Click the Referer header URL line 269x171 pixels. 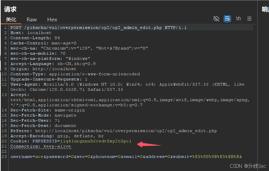pyautogui.click(x=114, y=131)
